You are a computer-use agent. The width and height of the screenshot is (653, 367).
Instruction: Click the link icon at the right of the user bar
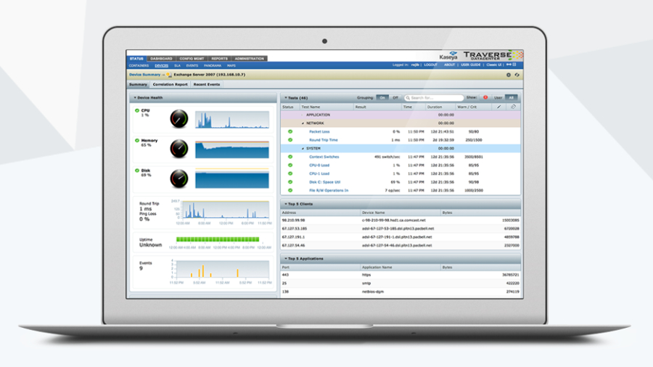(509, 65)
